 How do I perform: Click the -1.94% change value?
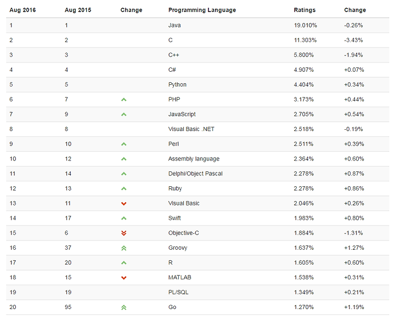point(353,55)
